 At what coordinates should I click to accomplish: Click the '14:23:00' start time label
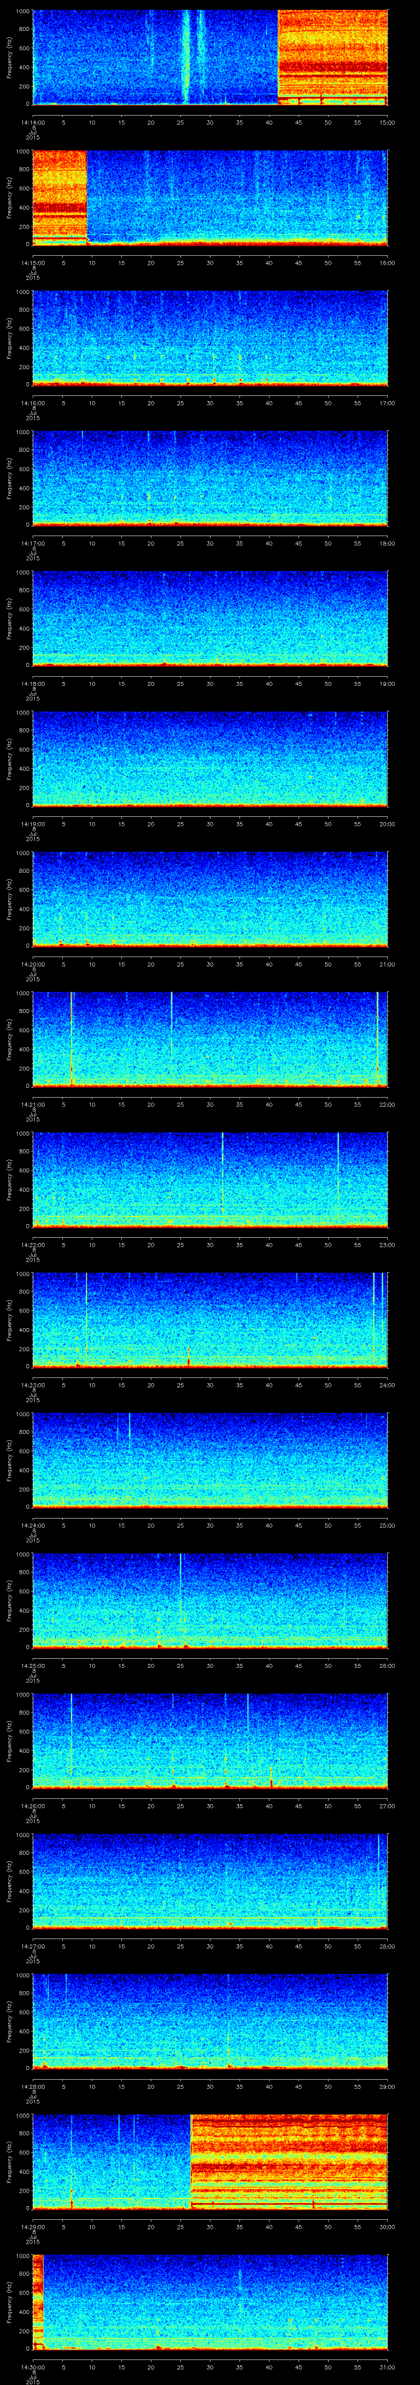(x=32, y=1384)
